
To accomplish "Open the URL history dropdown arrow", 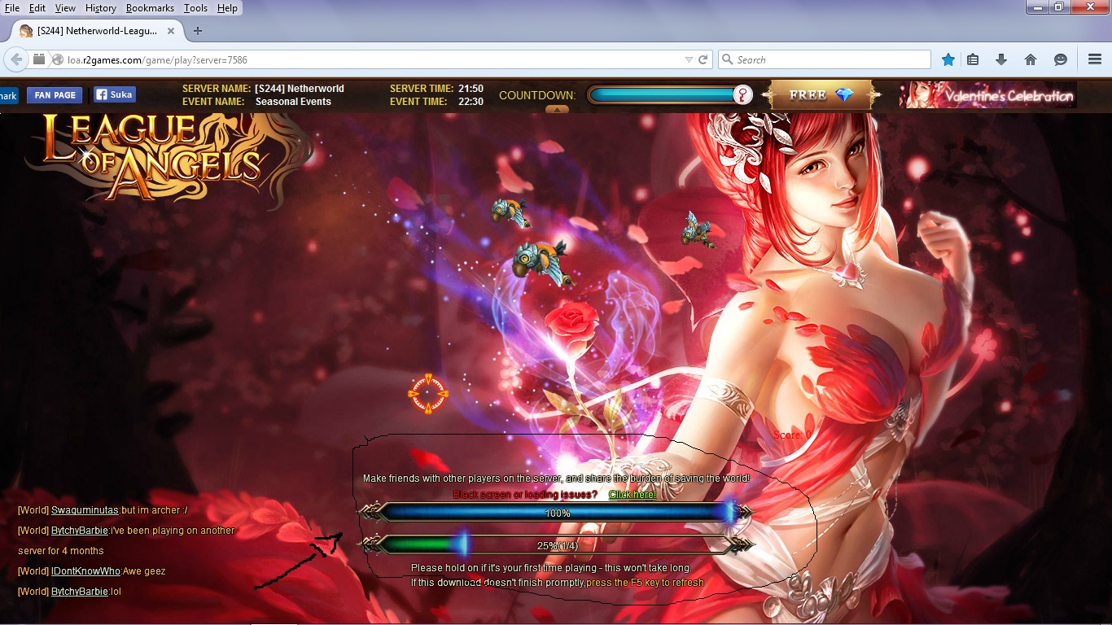I will [689, 59].
